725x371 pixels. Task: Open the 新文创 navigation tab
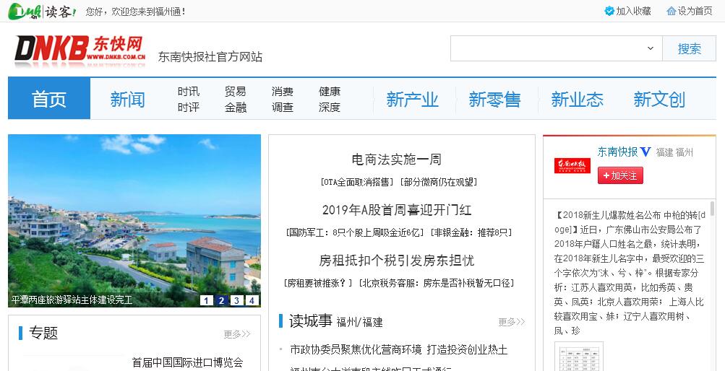click(x=659, y=99)
